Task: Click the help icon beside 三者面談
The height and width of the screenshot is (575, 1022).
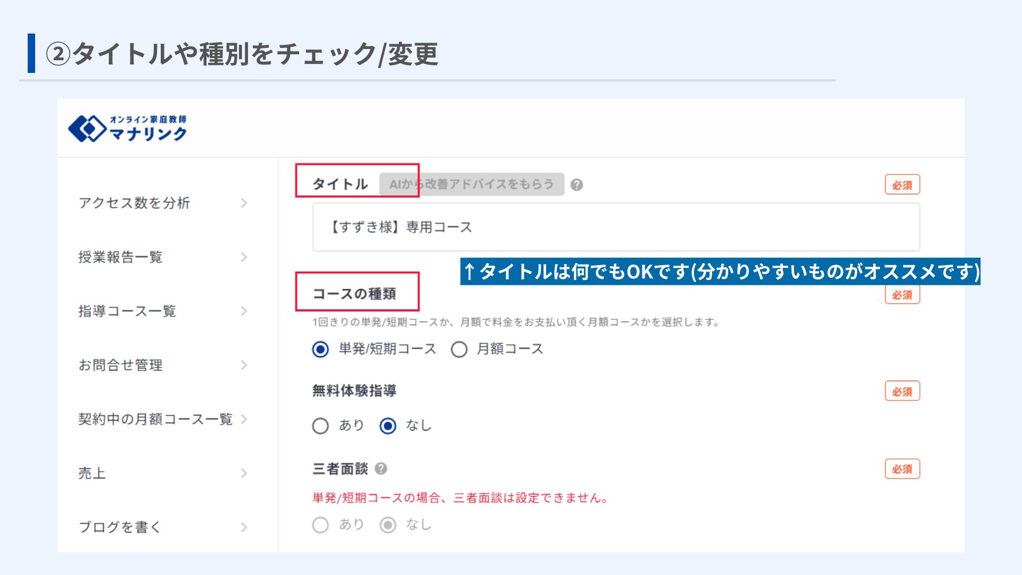Action: (x=381, y=469)
